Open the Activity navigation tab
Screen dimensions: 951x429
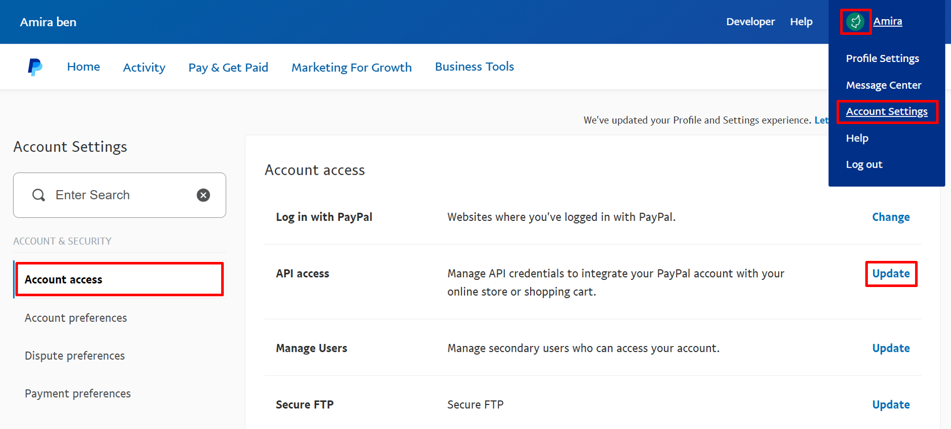[144, 67]
